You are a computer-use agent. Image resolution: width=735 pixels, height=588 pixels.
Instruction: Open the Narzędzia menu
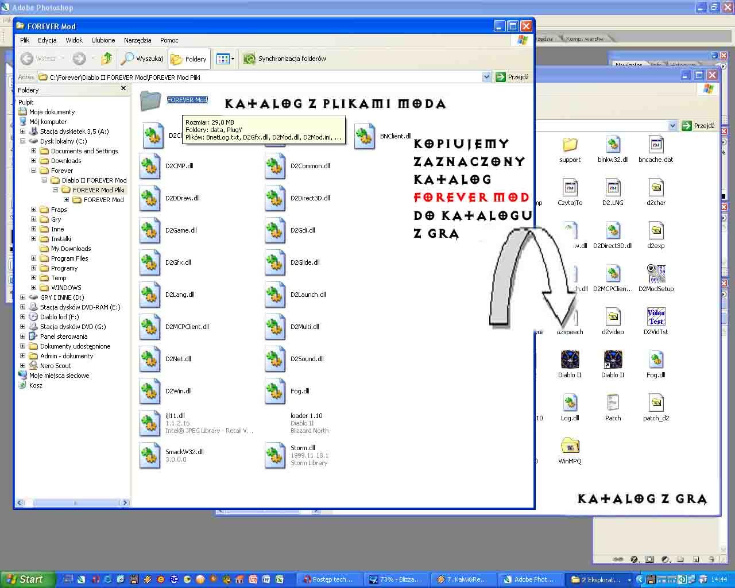[x=137, y=40]
